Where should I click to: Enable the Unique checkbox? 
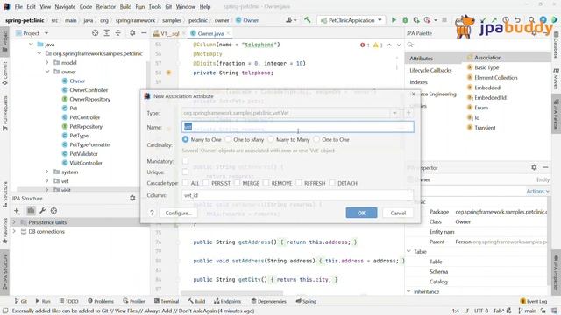point(185,171)
